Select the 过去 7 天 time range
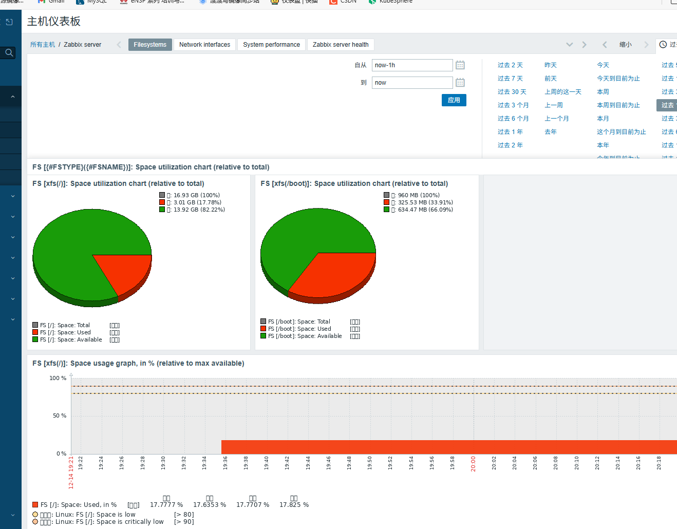Screen dimensions: 677x529 (510, 79)
